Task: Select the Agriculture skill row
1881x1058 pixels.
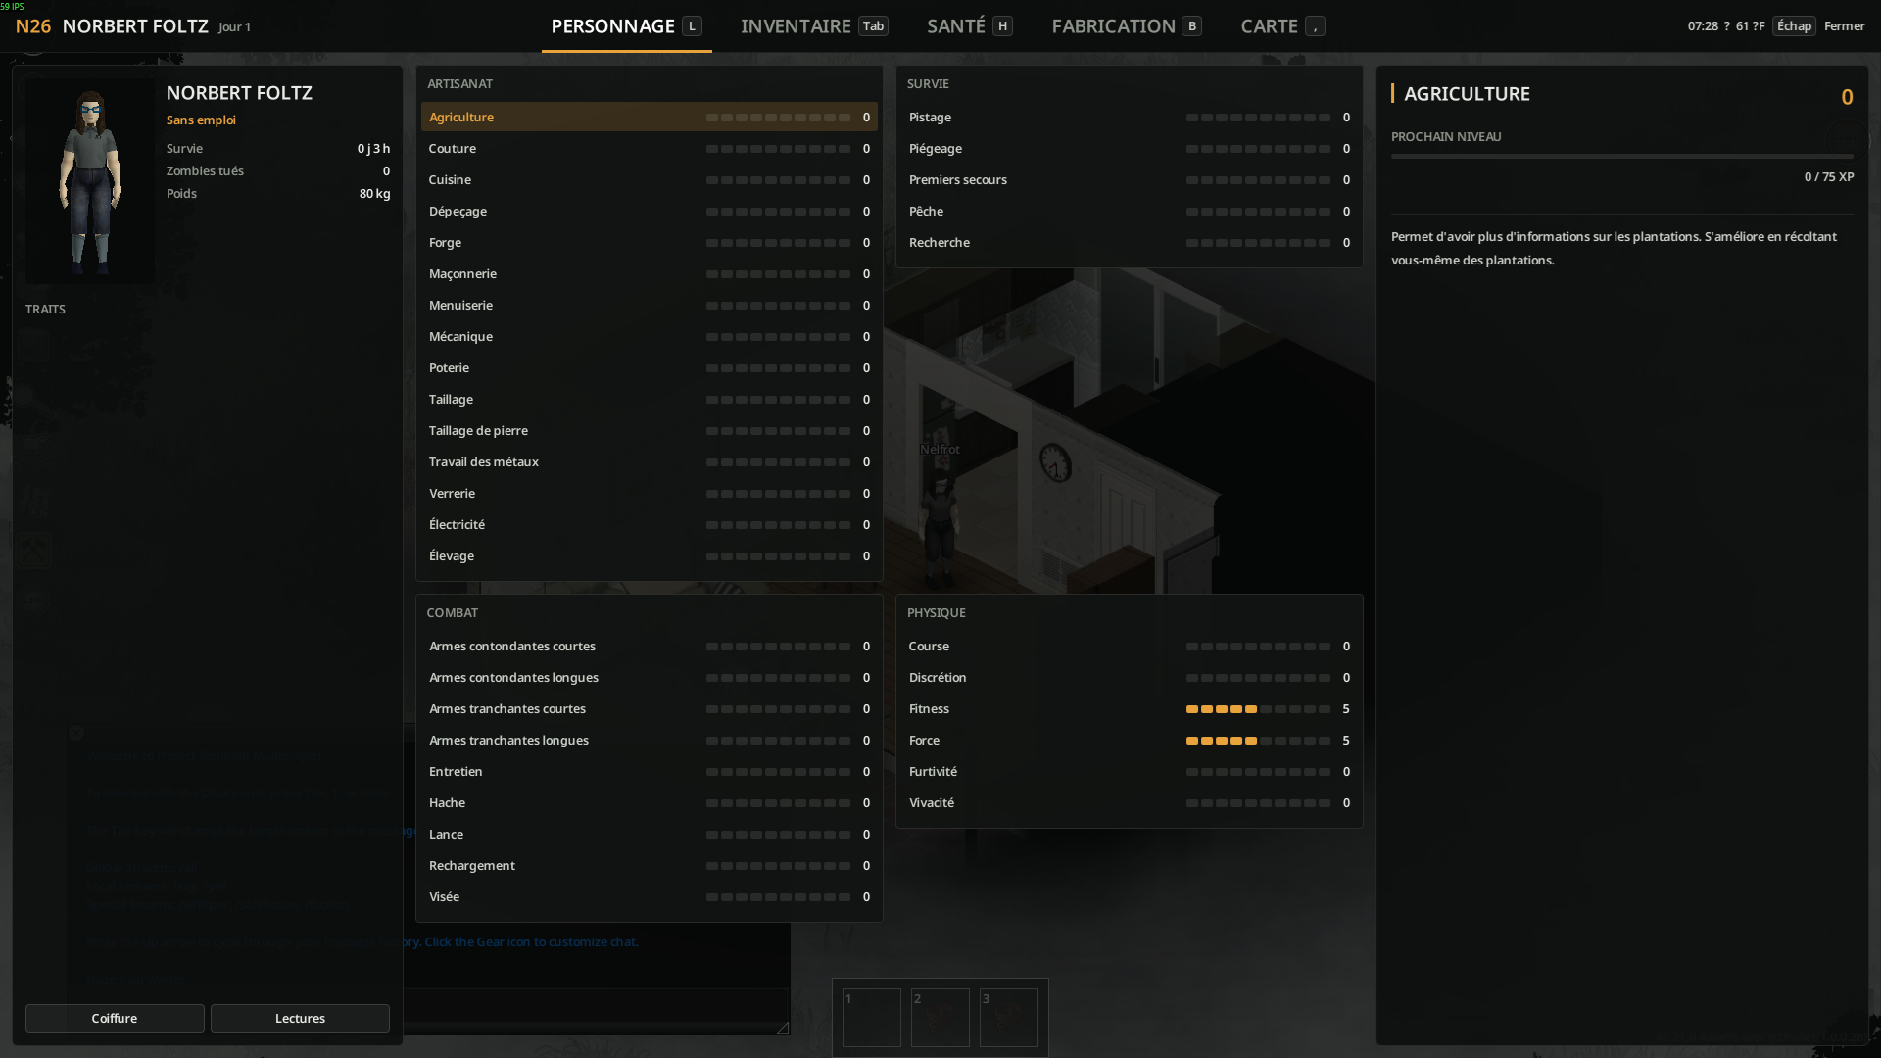Action: point(650,117)
